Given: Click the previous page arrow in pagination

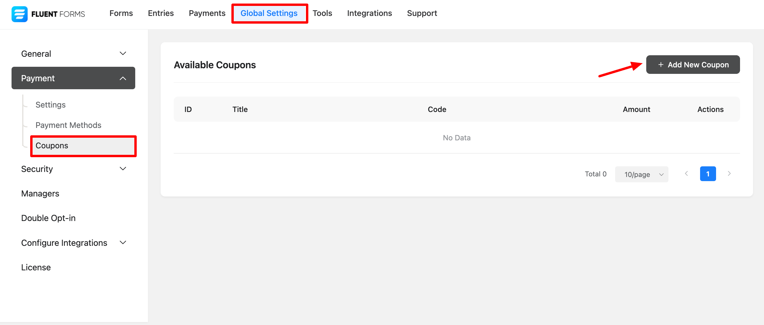Looking at the screenshot, I should tap(686, 174).
